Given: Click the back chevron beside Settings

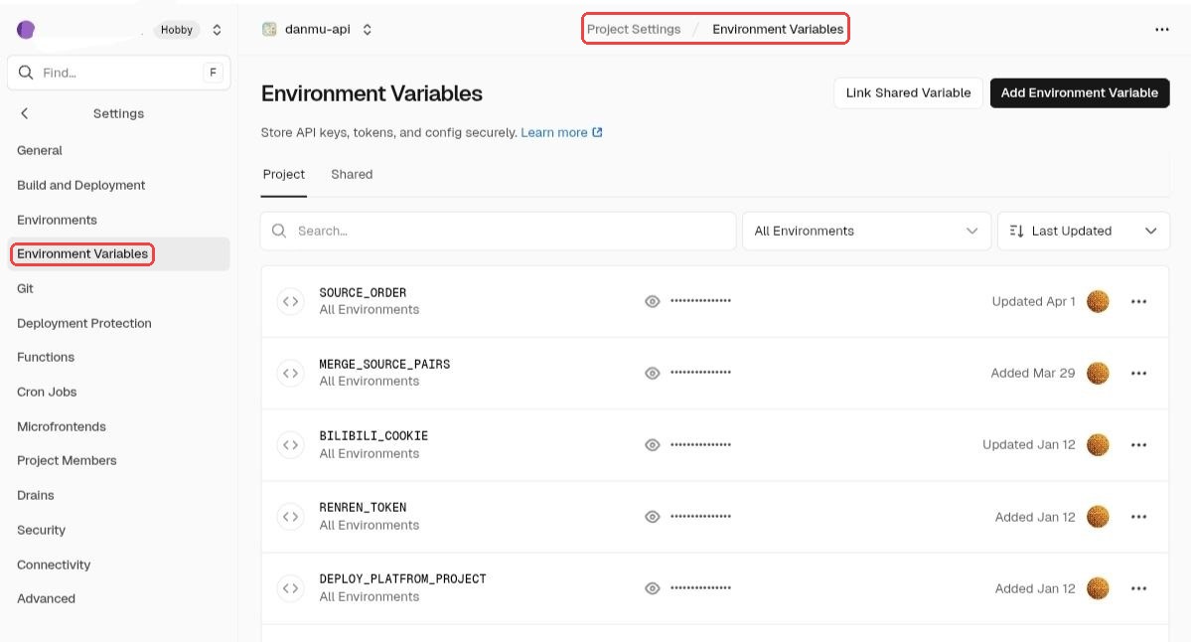Looking at the screenshot, I should click(x=24, y=112).
